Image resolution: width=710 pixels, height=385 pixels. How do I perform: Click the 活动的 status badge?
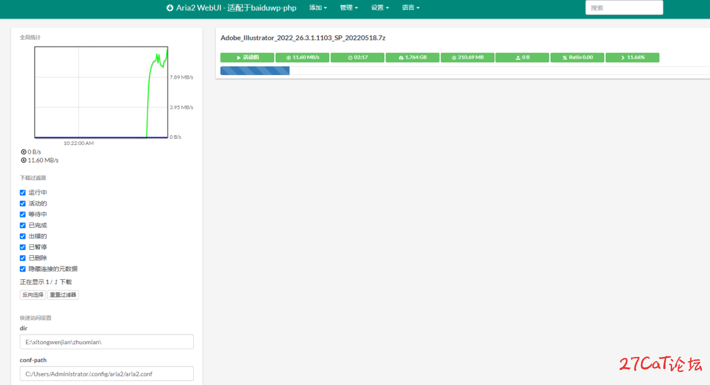coord(247,57)
